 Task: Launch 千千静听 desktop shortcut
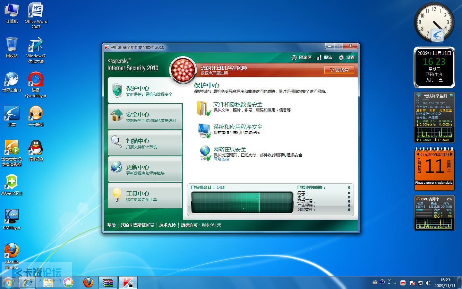pos(36,116)
